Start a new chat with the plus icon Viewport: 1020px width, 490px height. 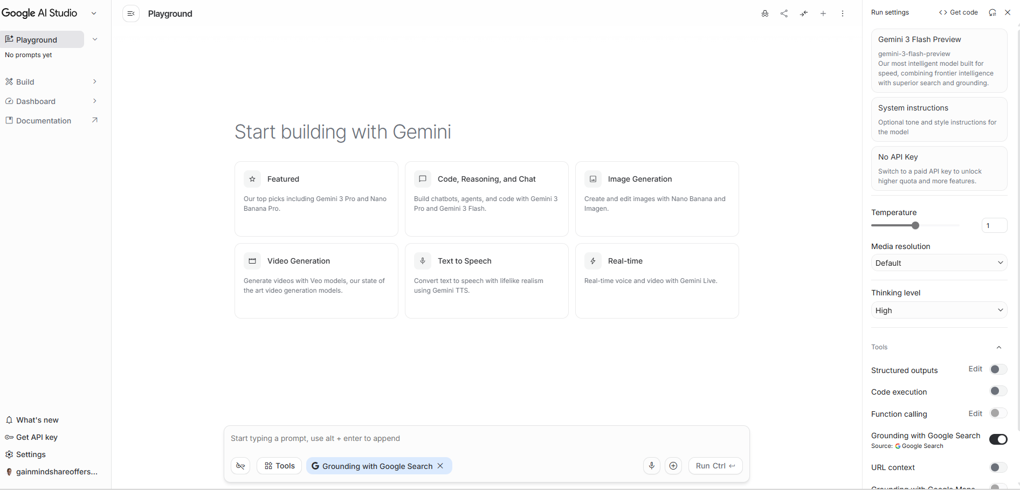coord(823,13)
